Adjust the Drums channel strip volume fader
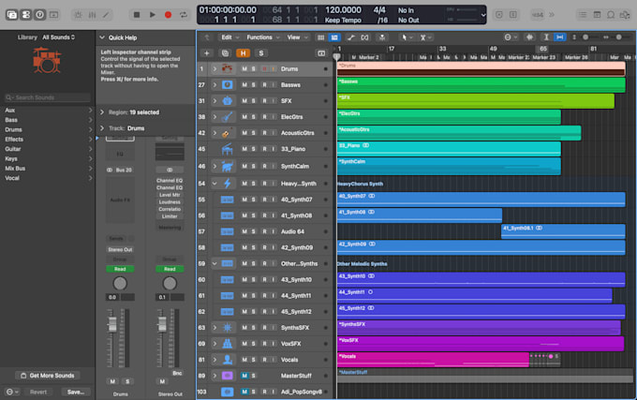Image resolution: width=637 pixels, height=400 pixels. pos(112,324)
